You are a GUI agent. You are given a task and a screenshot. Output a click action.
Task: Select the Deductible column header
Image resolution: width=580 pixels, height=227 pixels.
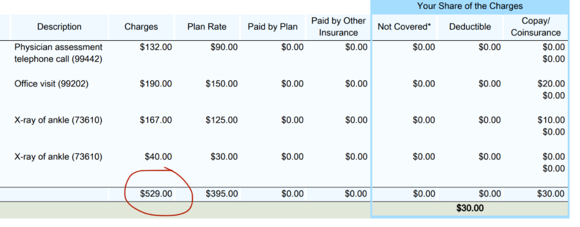click(x=470, y=27)
